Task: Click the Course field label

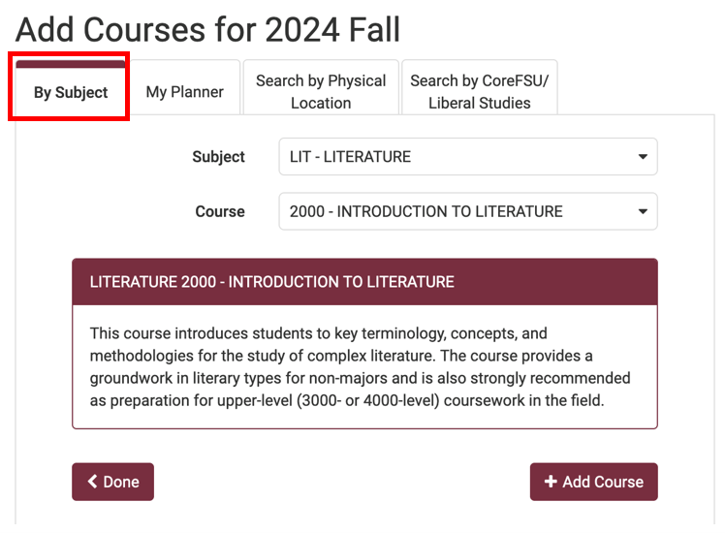Action: coord(220,211)
